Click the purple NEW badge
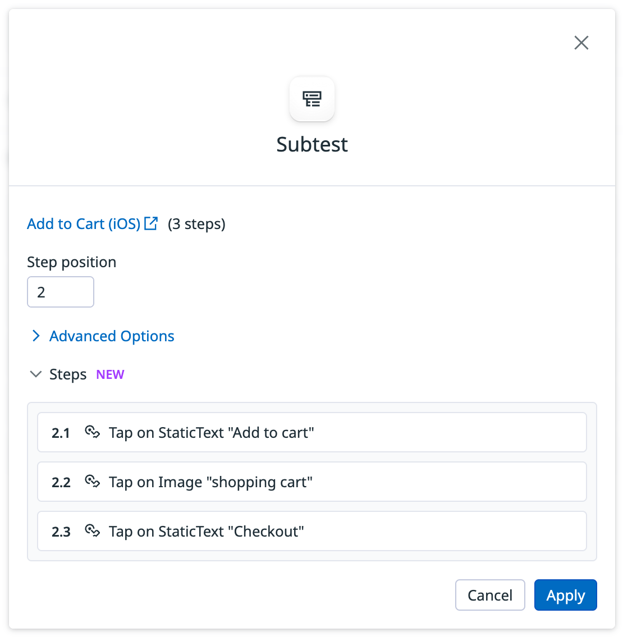Screen dimensions: 623x641 point(110,374)
